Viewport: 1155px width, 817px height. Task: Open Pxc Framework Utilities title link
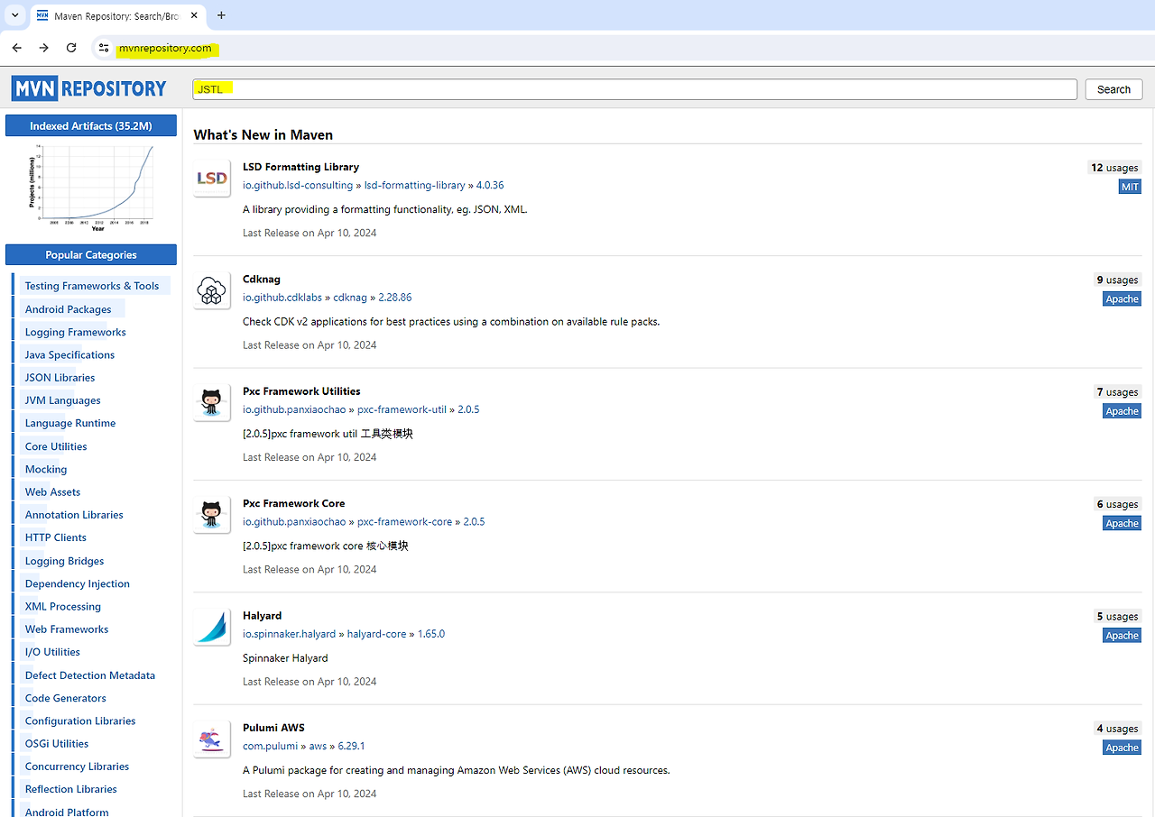pos(301,391)
